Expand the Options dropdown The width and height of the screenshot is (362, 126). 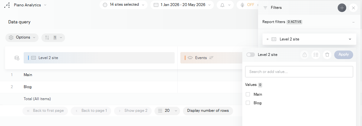[22, 38]
